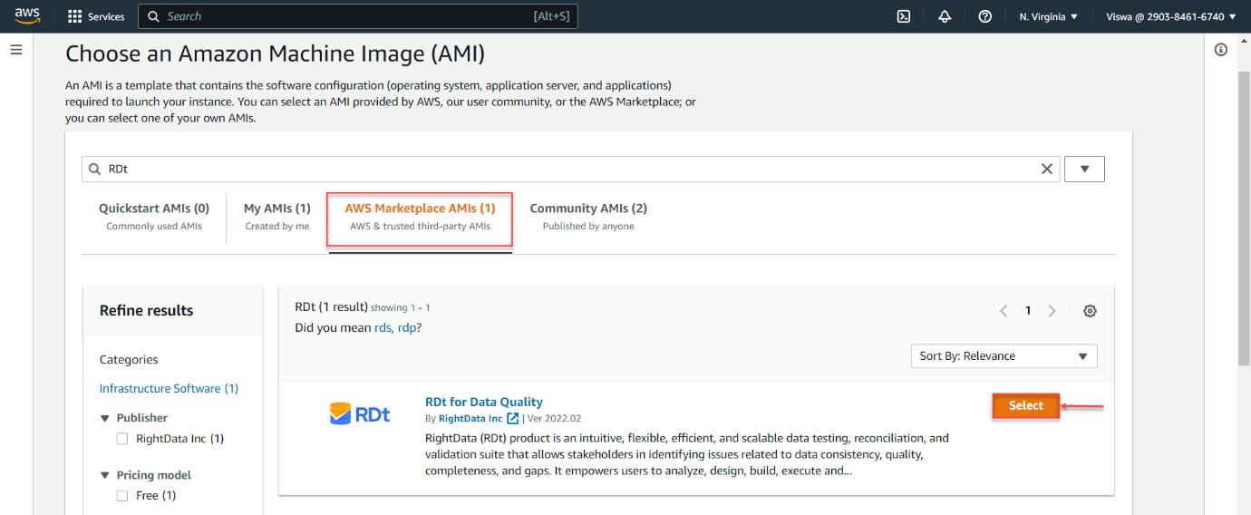Go to previous results page
This screenshot has width=1251, height=515.
click(x=1004, y=311)
